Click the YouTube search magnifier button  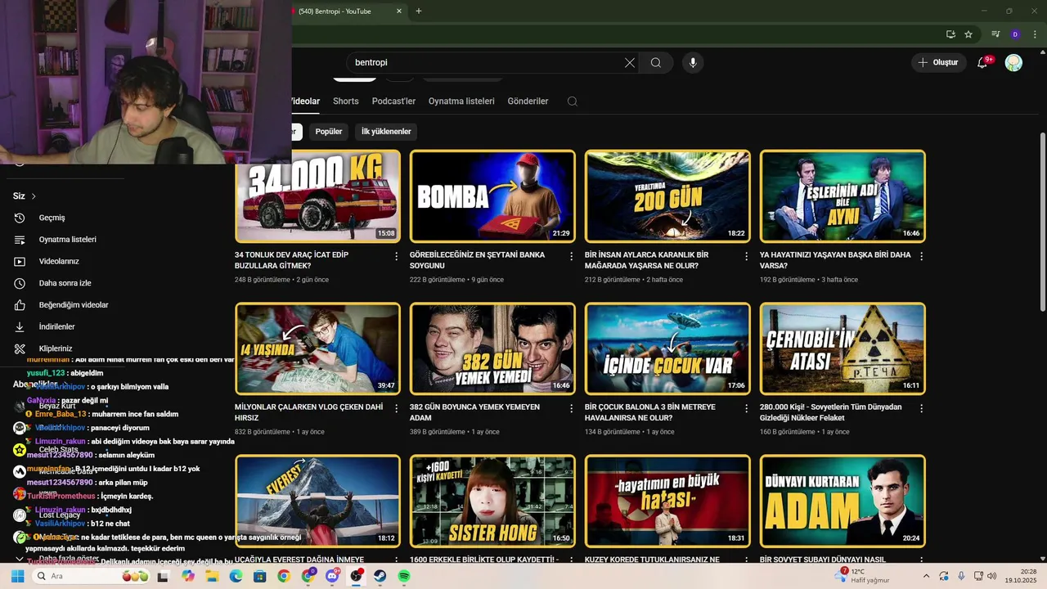pos(656,63)
